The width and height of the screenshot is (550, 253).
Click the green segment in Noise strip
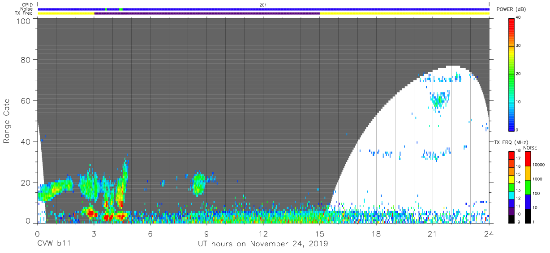pyautogui.click(x=120, y=9)
